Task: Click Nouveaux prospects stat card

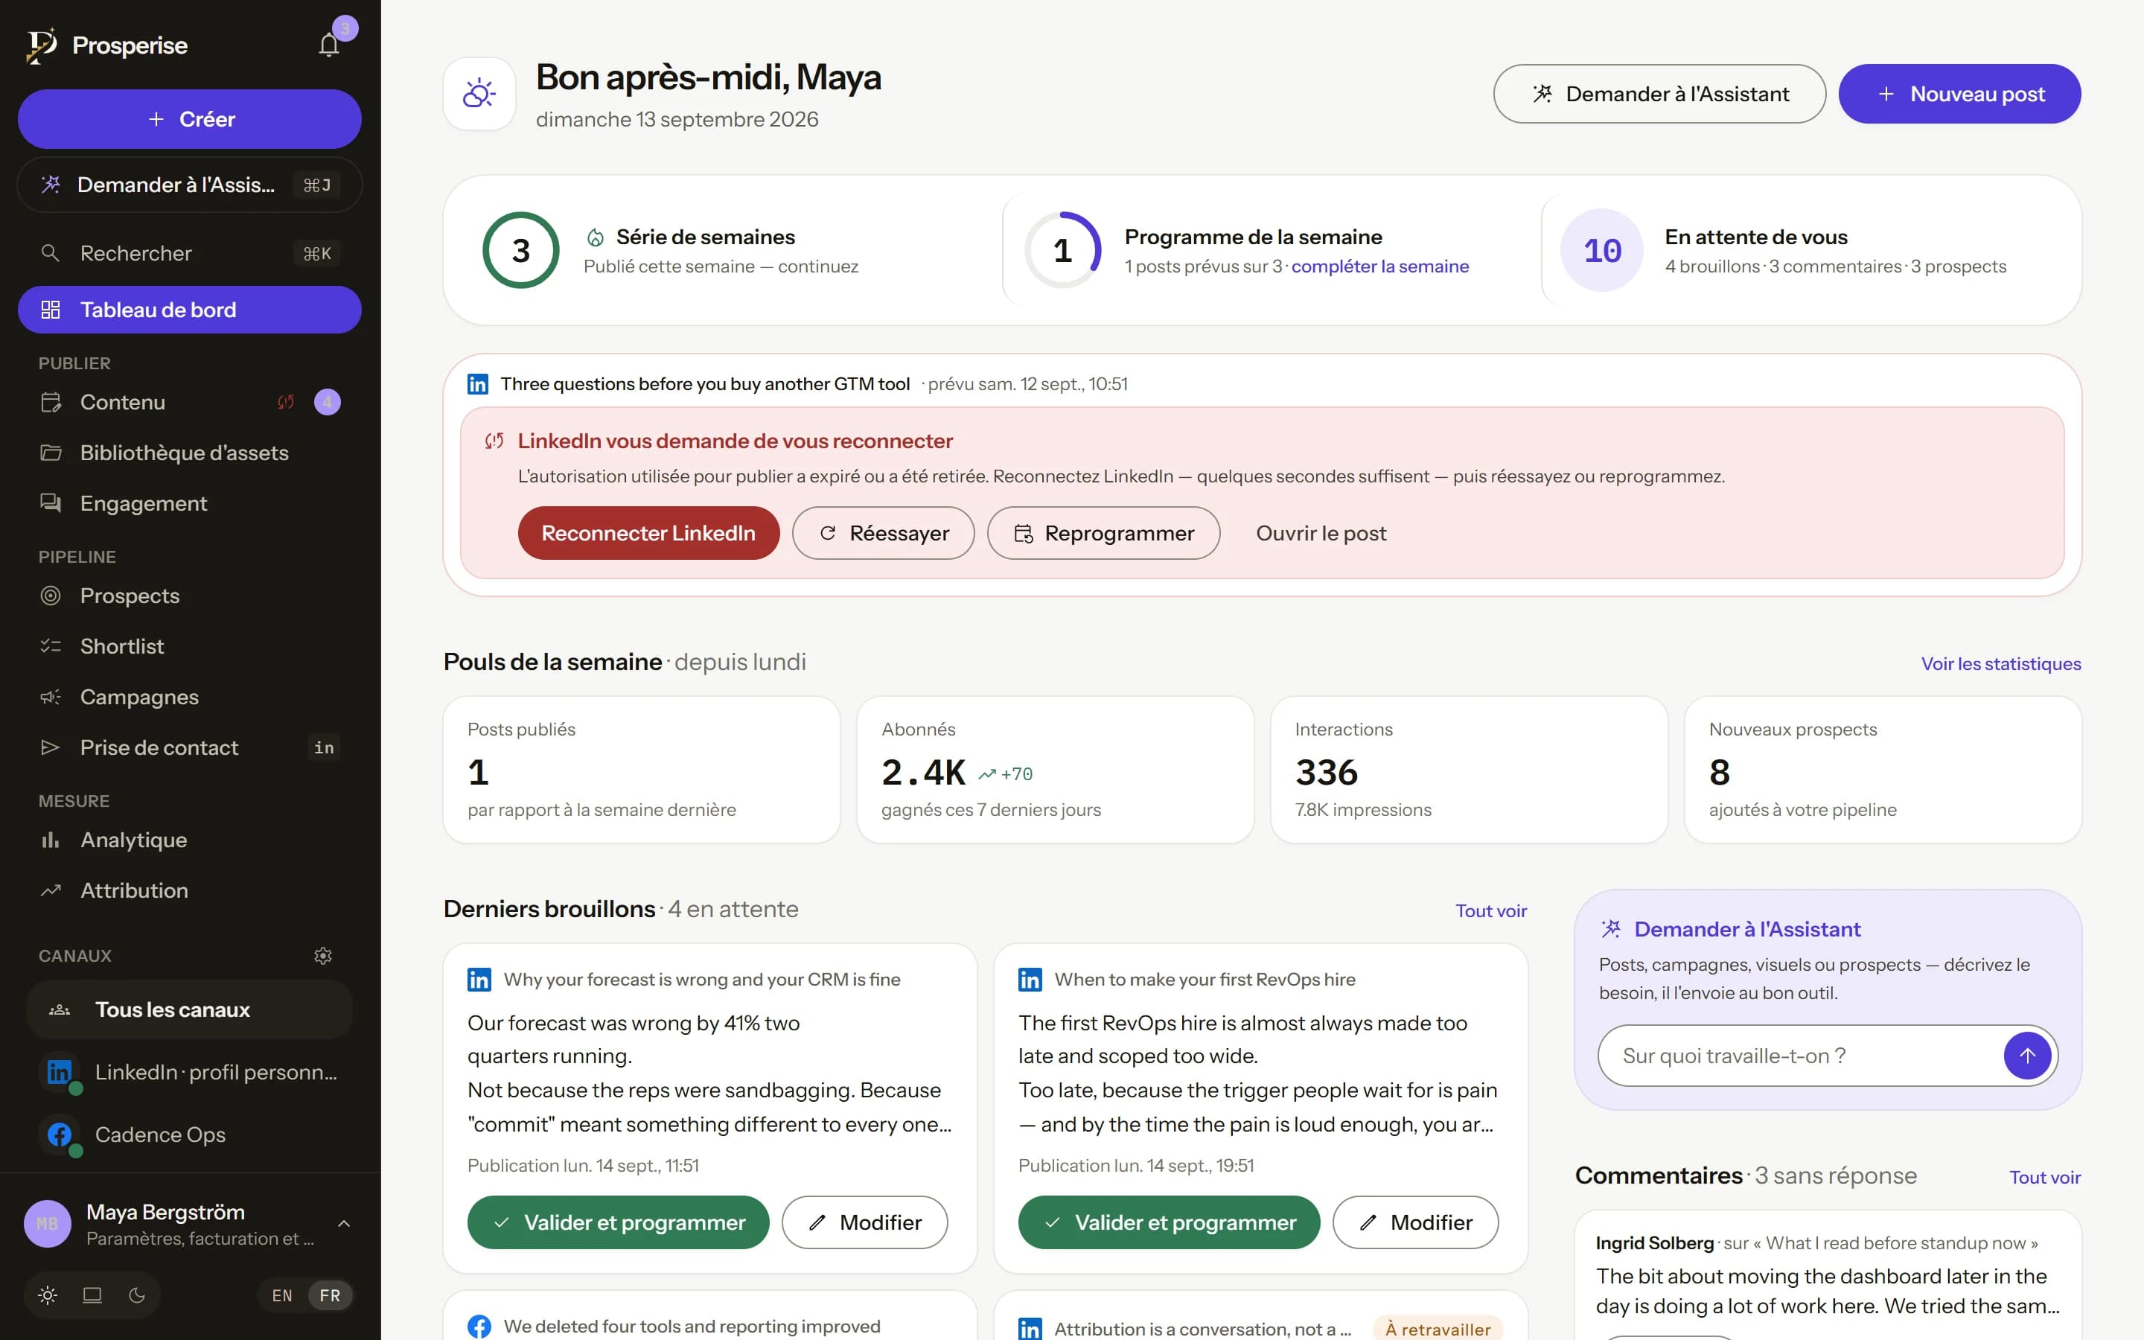Action: [x=1883, y=769]
